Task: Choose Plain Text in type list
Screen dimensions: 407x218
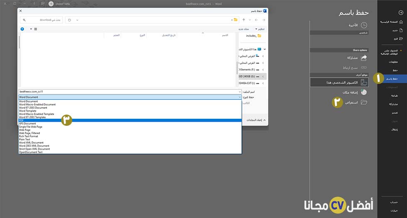Action: coord(130,140)
